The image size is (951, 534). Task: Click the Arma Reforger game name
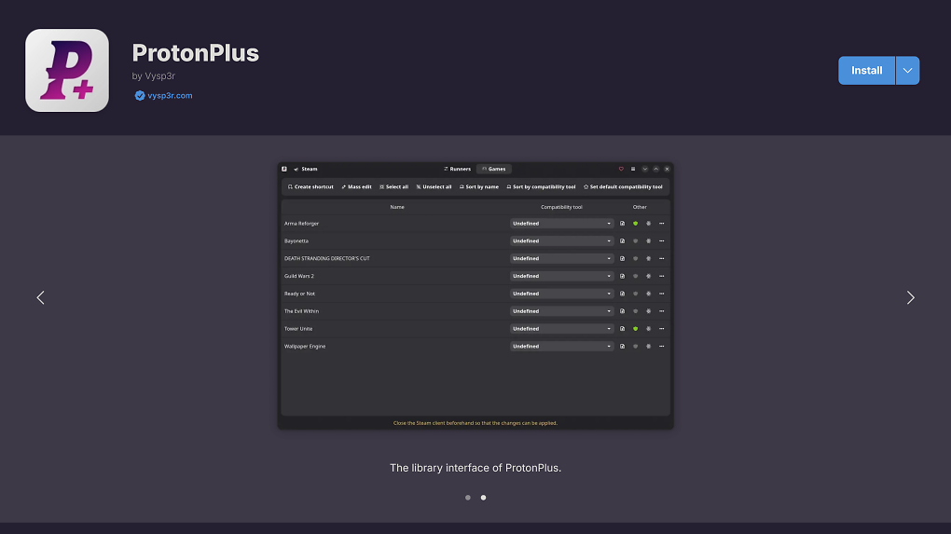click(301, 224)
